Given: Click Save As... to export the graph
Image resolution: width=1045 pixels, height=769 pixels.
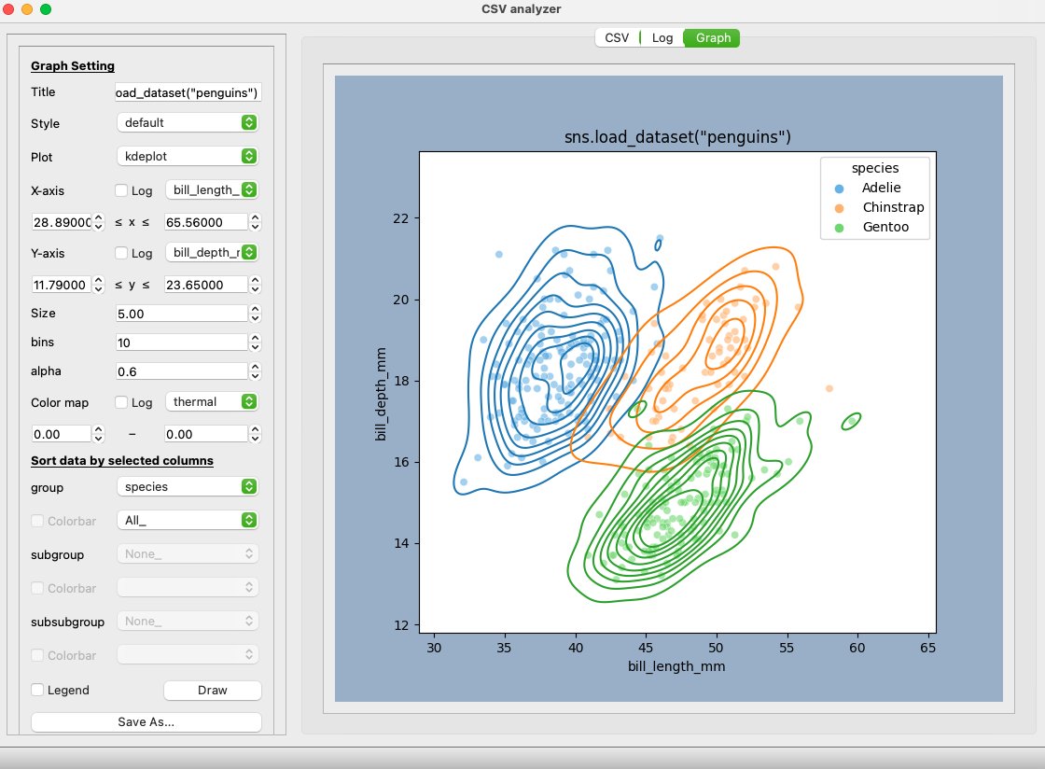Looking at the screenshot, I should (x=146, y=721).
